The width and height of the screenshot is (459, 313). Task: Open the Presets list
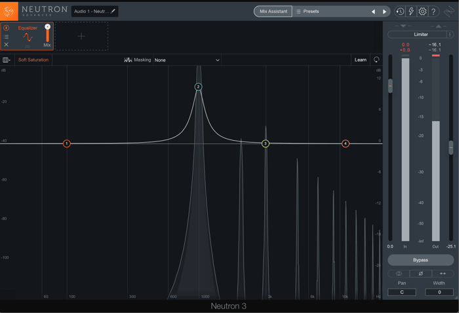tap(308, 11)
